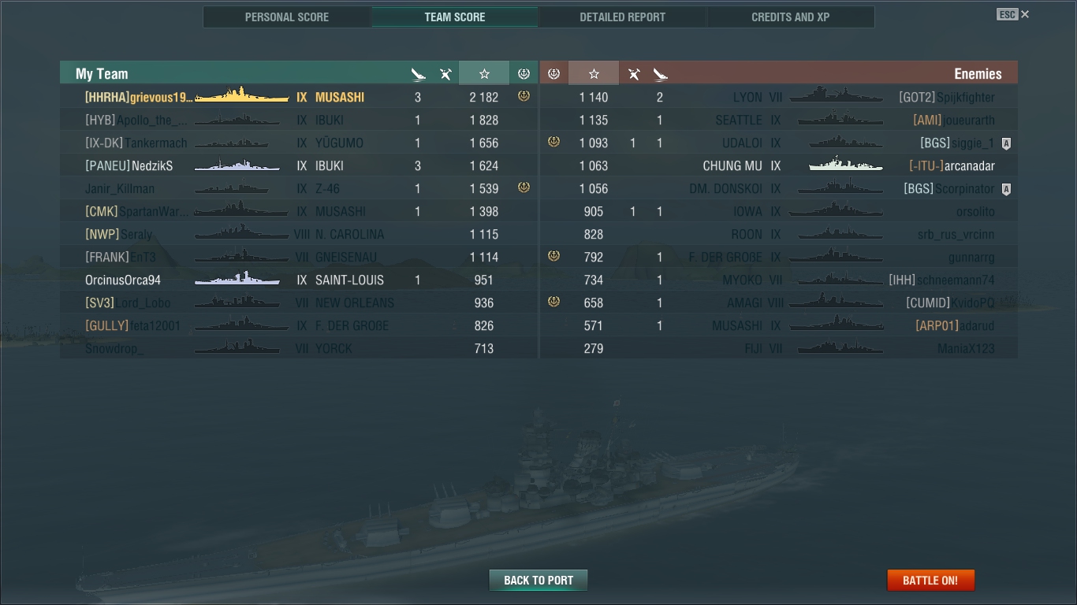
Task: Click the Back to Port button
Action: point(538,581)
